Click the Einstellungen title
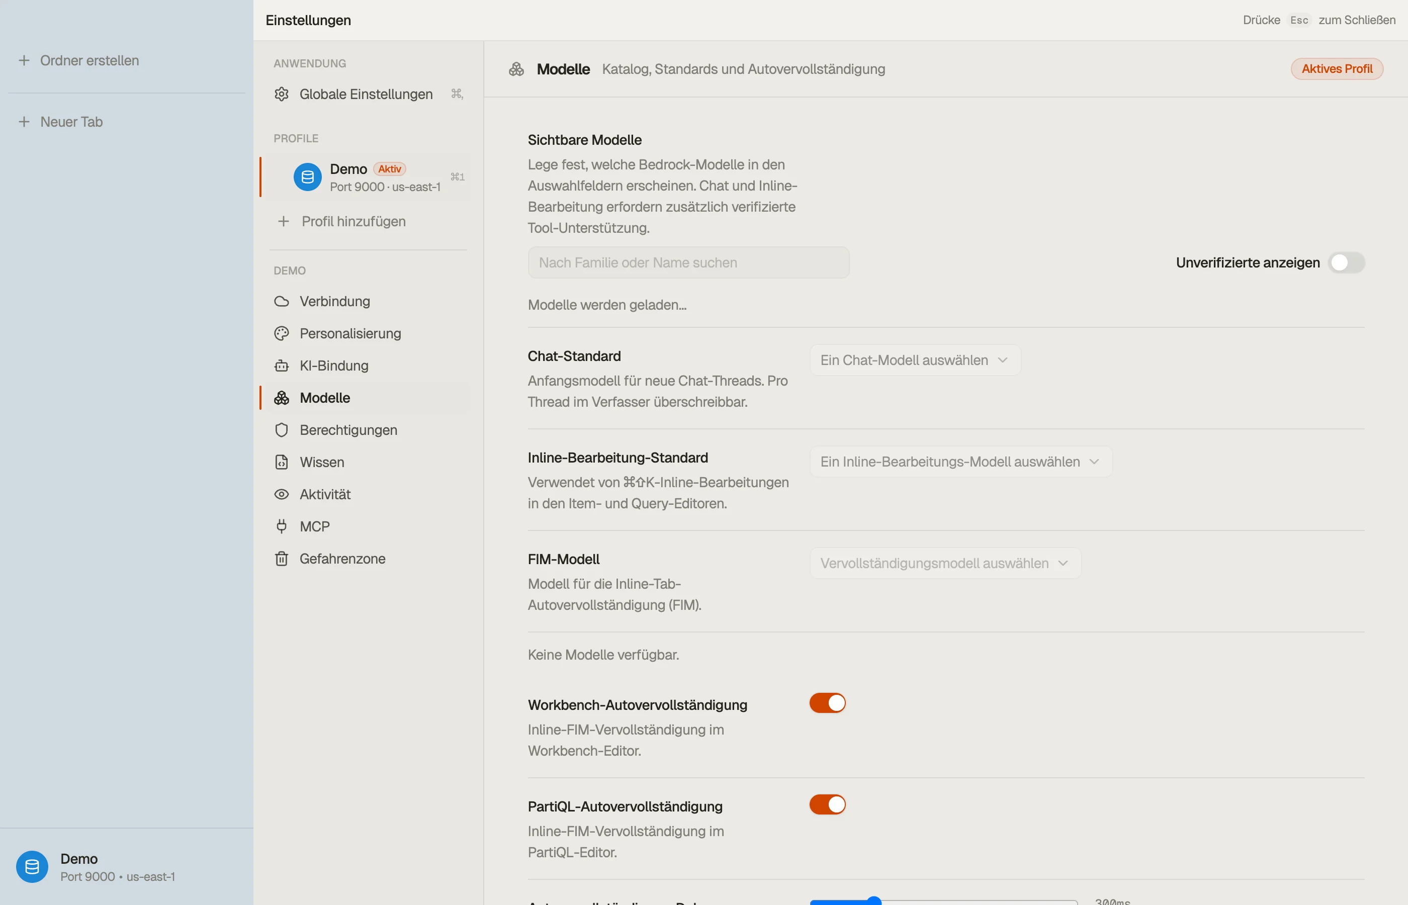This screenshot has width=1408, height=905. (309, 20)
